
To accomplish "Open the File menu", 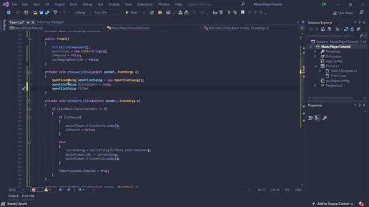I will click(x=14, y=4).
